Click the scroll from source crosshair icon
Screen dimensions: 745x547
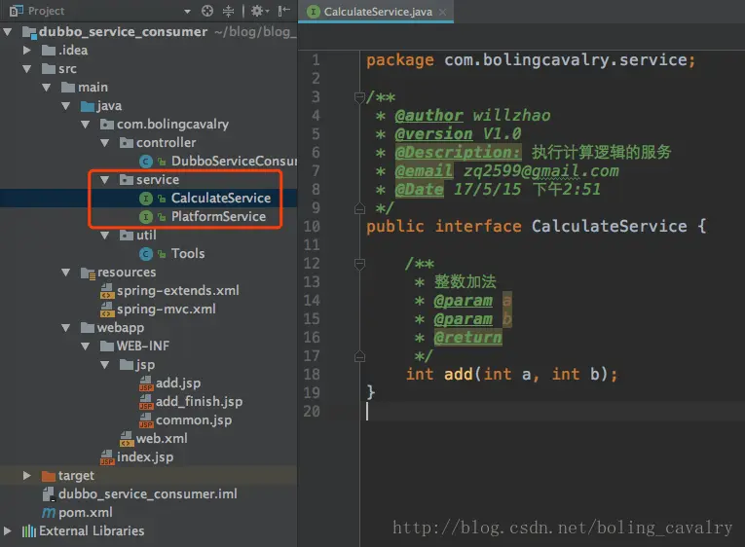pyautogui.click(x=207, y=11)
